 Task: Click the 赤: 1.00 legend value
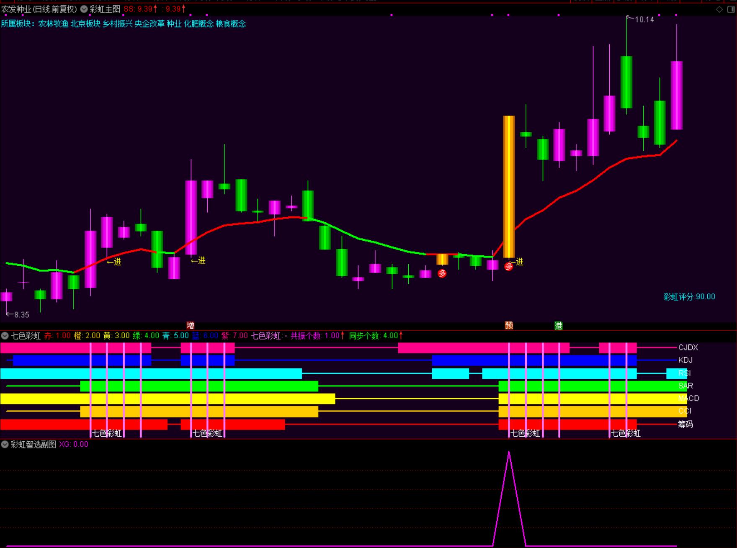(x=57, y=335)
